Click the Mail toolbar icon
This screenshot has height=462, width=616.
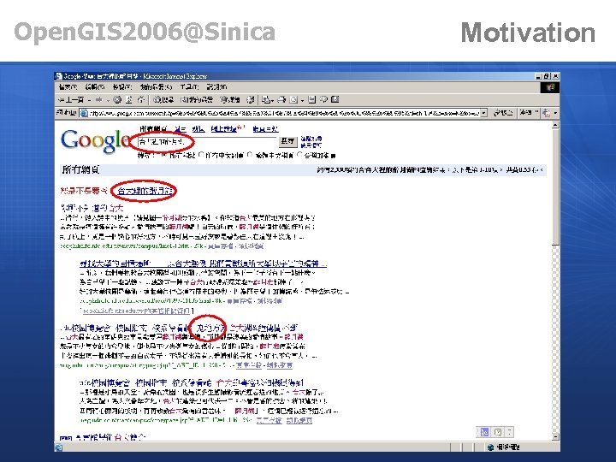tap(266, 100)
